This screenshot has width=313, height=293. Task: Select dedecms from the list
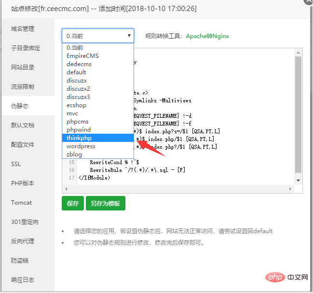98,64
